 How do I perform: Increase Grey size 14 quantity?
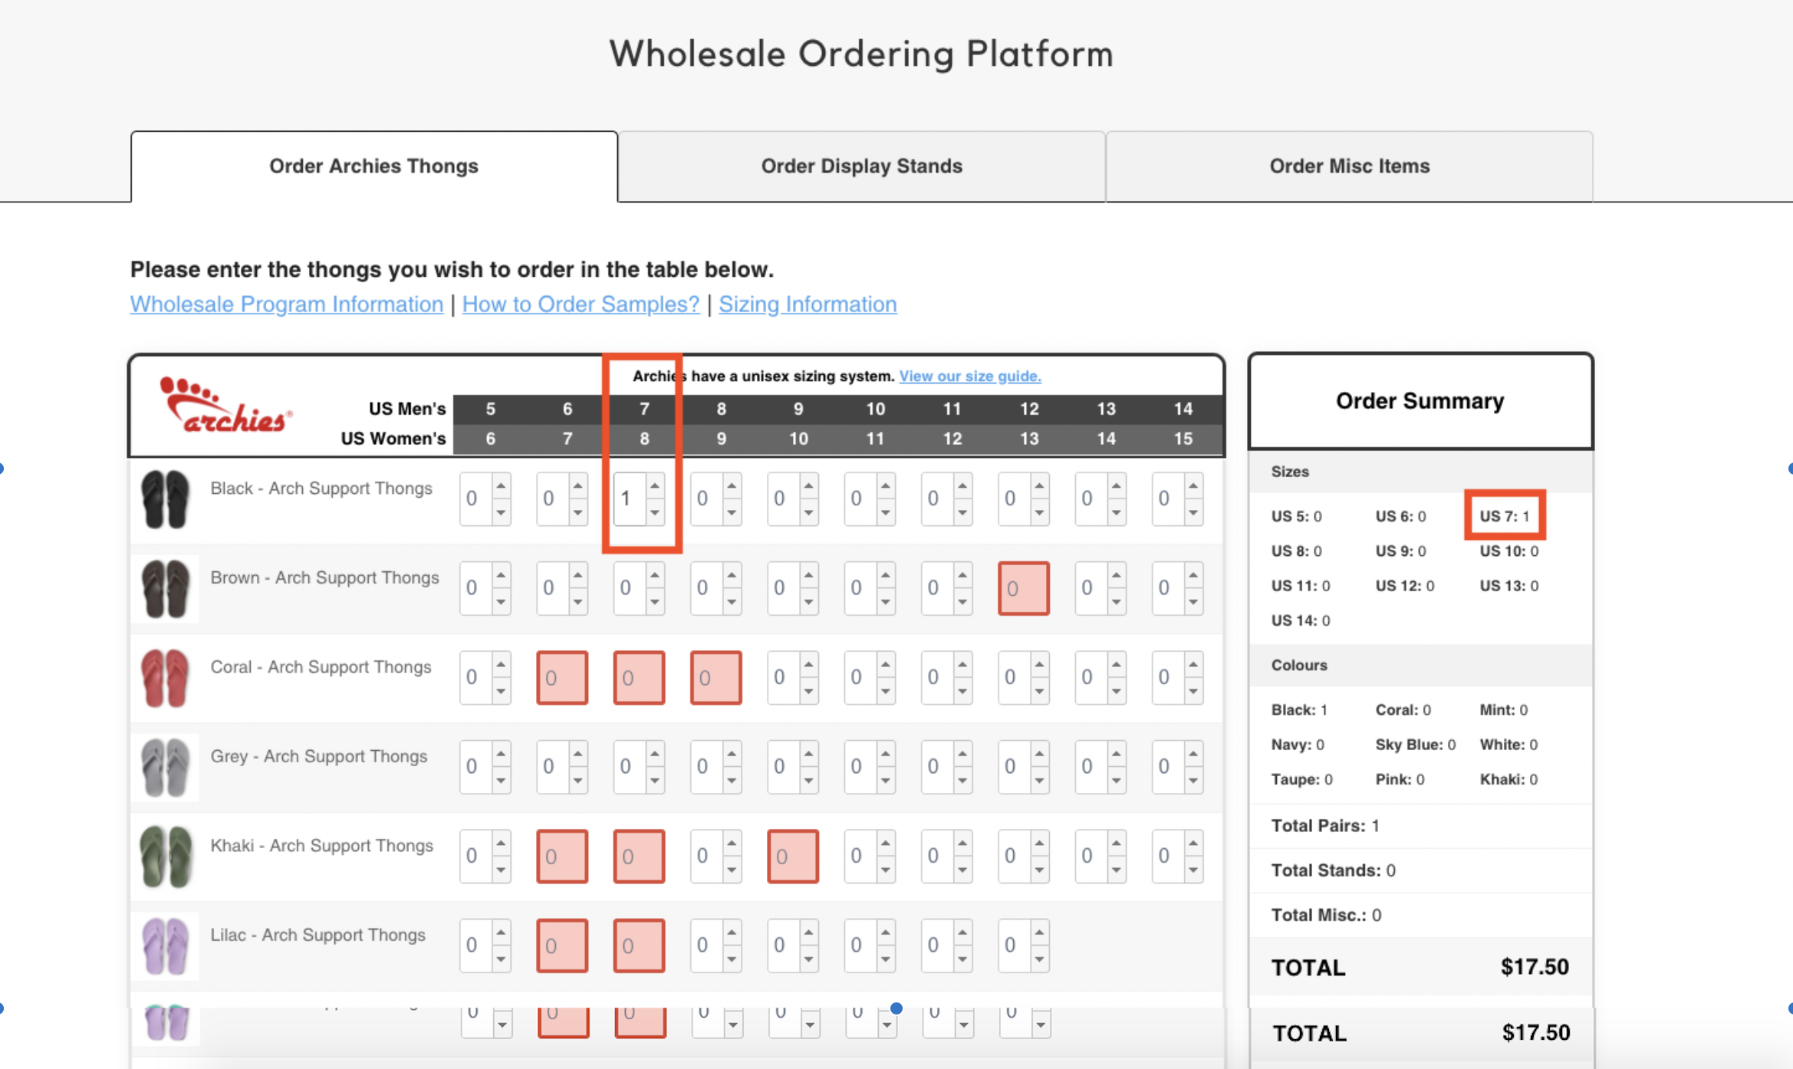coord(1193,753)
